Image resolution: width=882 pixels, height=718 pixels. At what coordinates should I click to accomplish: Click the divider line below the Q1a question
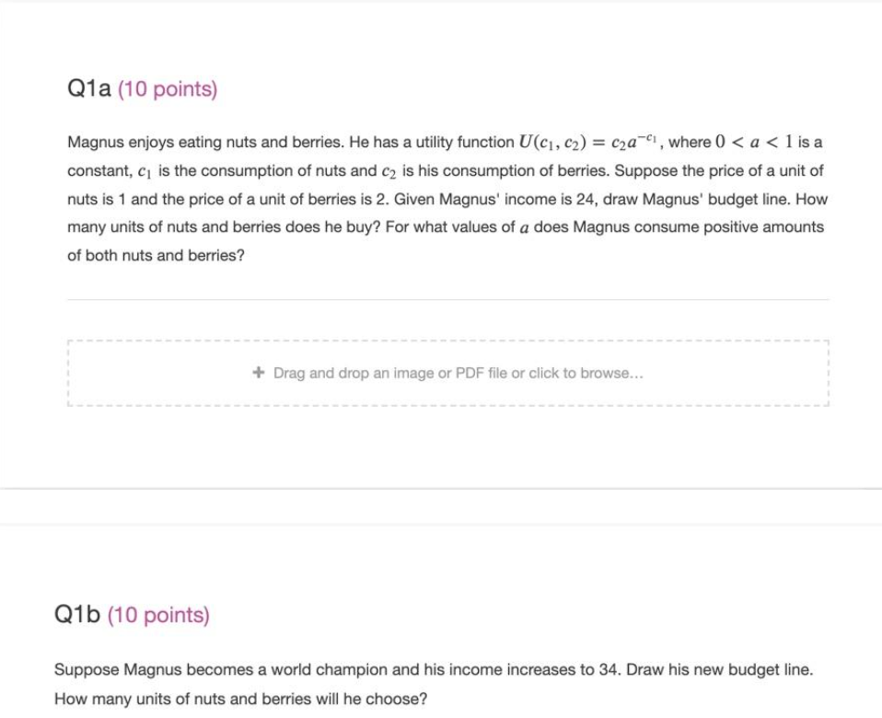tap(448, 296)
